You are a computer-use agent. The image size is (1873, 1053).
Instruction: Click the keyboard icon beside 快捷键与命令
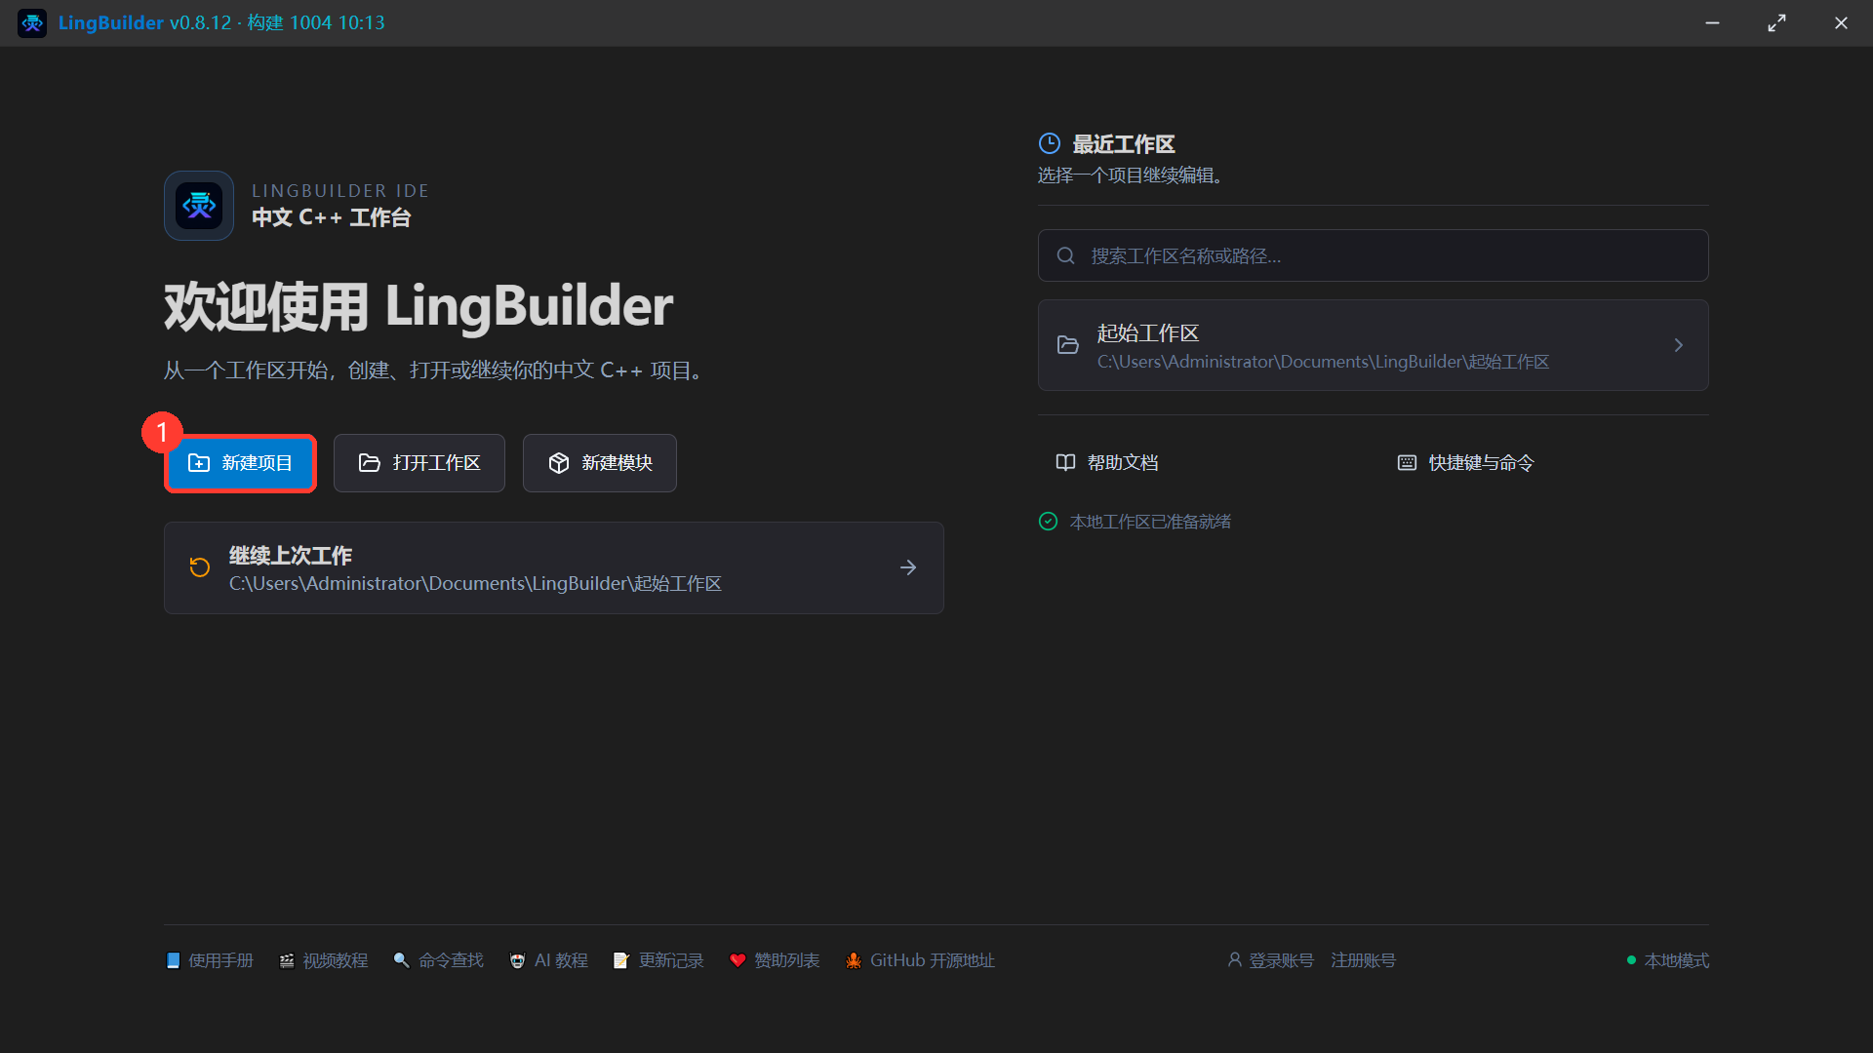pyautogui.click(x=1407, y=462)
